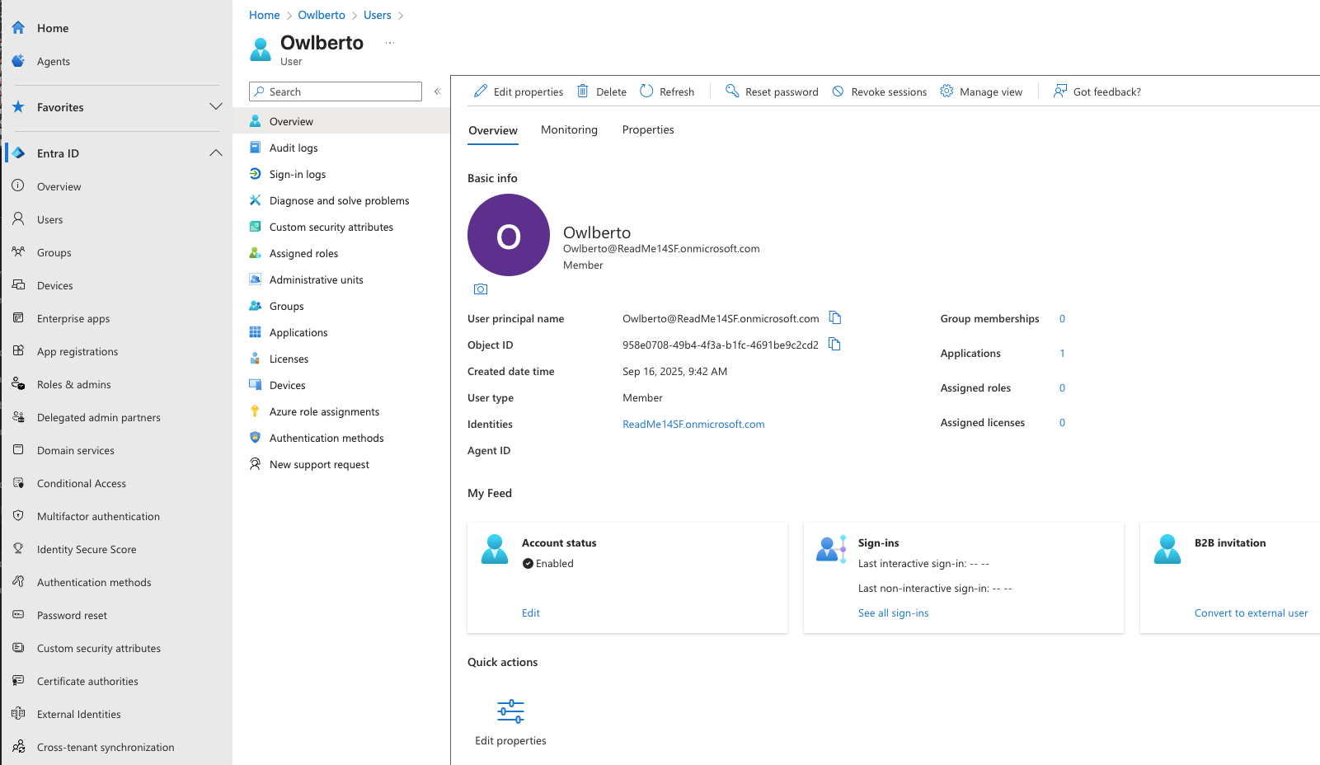Click Reset password in the toolbar
The image size is (1320, 765).
tap(772, 92)
